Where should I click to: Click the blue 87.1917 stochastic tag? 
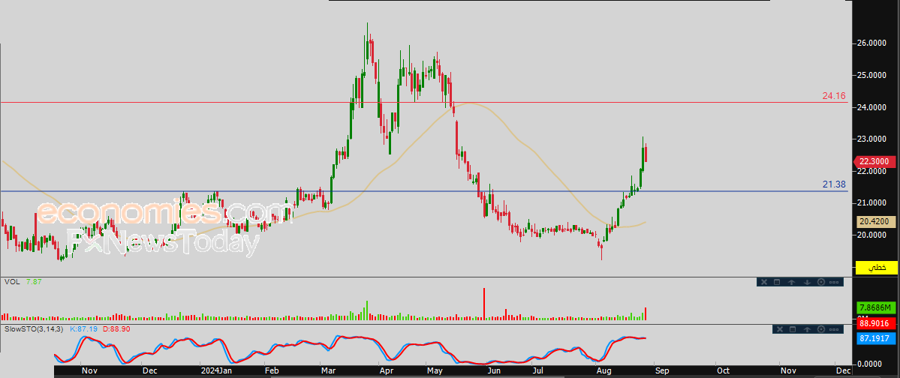click(877, 339)
